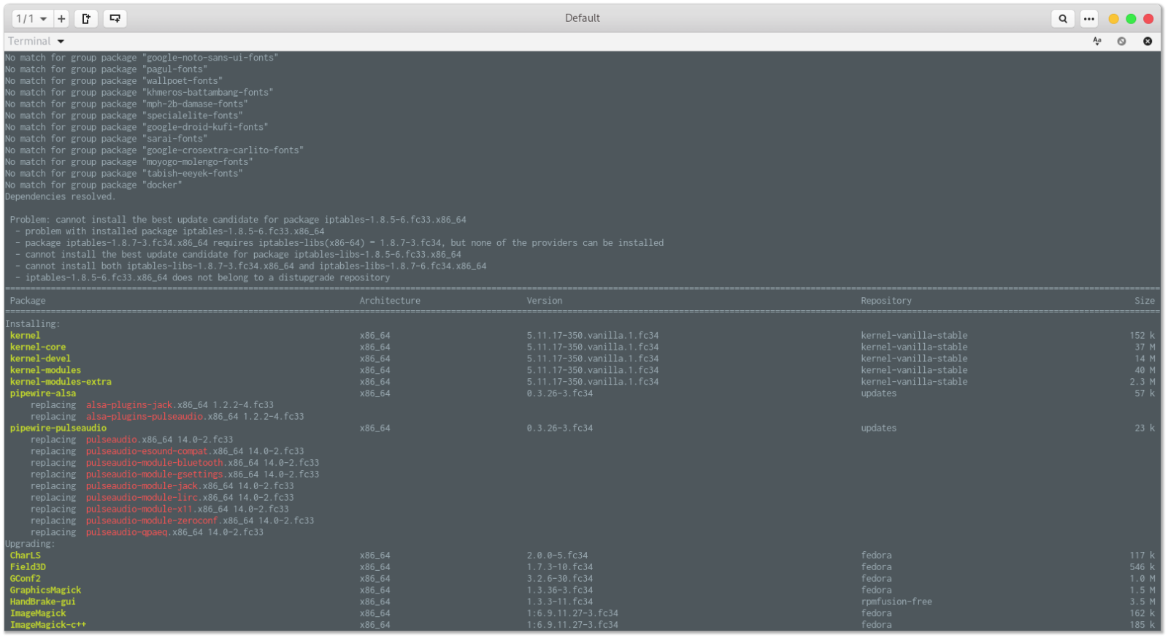
Task: Select the pipewire-alsa package name
Action: [43, 393]
